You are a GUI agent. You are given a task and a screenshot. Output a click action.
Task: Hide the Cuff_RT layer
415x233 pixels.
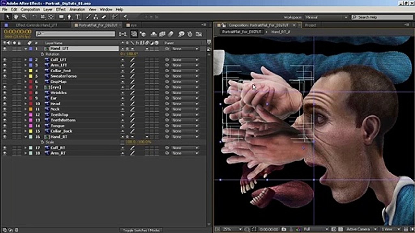tap(5, 148)
